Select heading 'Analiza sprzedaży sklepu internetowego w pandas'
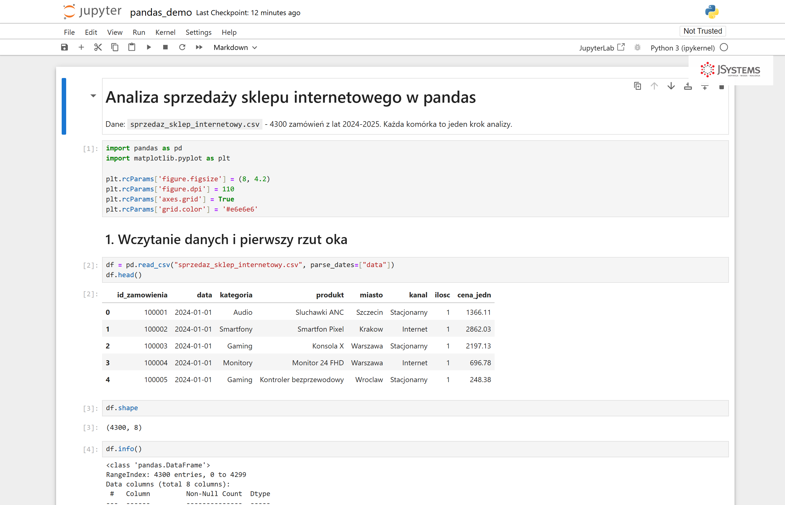Screen dimensions: 785x505 pos(291,97)
